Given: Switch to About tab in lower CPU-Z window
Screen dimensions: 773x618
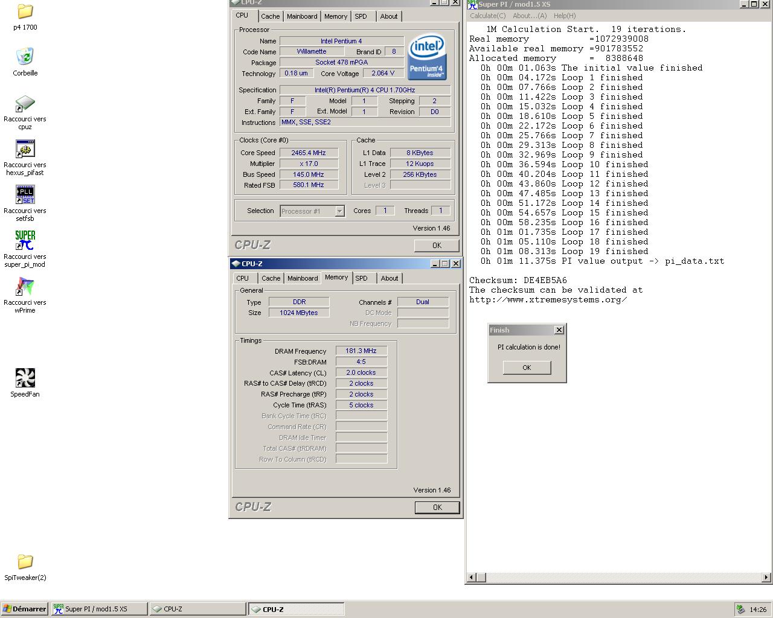Looking at the screenshot, I should click(x=390, y=278).
